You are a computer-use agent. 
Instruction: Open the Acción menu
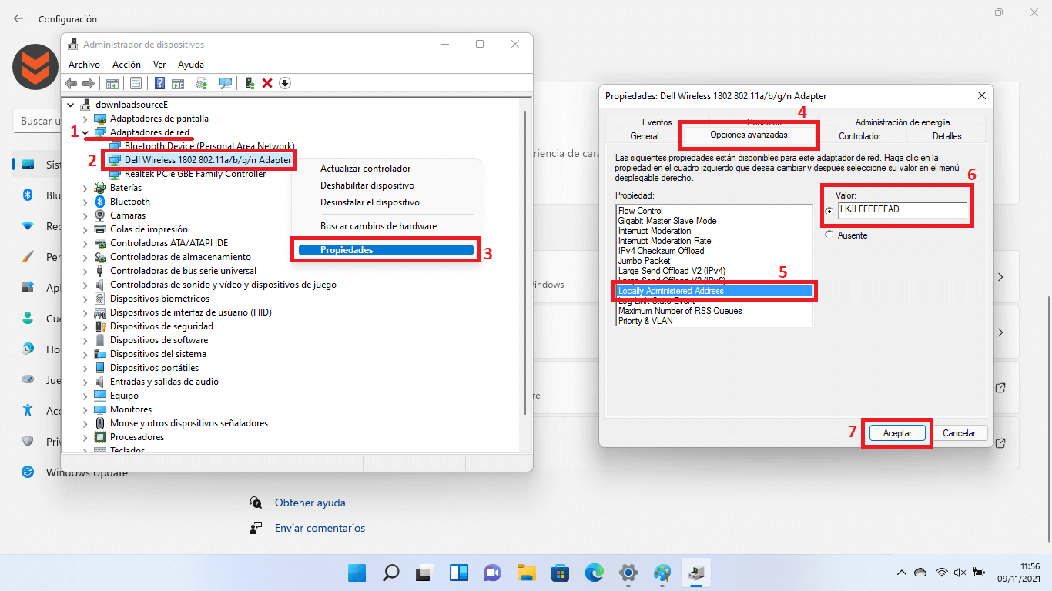pos(126,65)
